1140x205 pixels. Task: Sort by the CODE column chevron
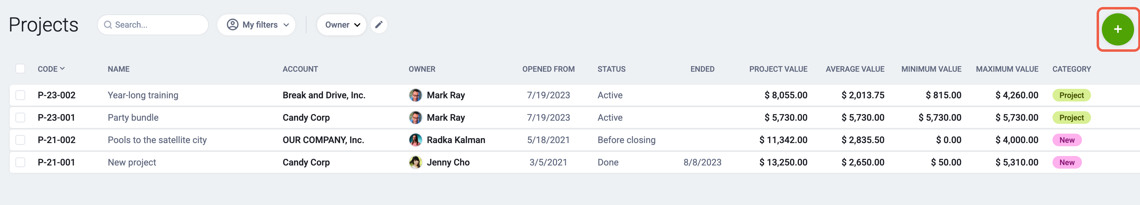tap(62, 69)
